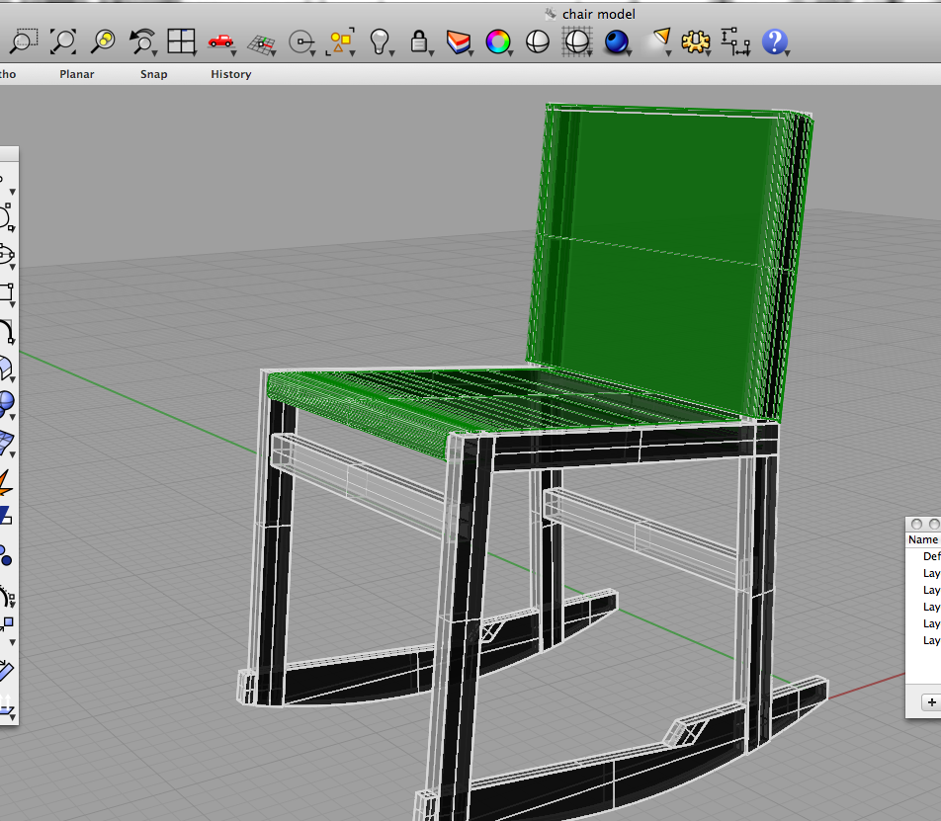Open the four-viewport layout icon

[182, 41]
